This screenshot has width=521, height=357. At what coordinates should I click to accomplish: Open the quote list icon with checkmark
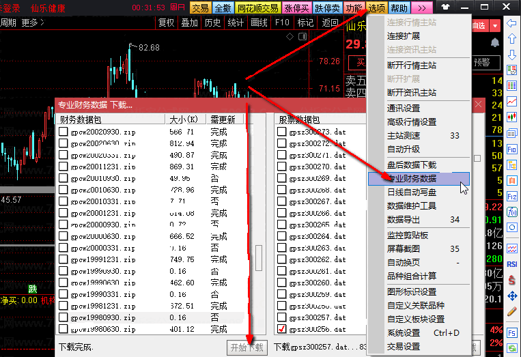[511, 70]
